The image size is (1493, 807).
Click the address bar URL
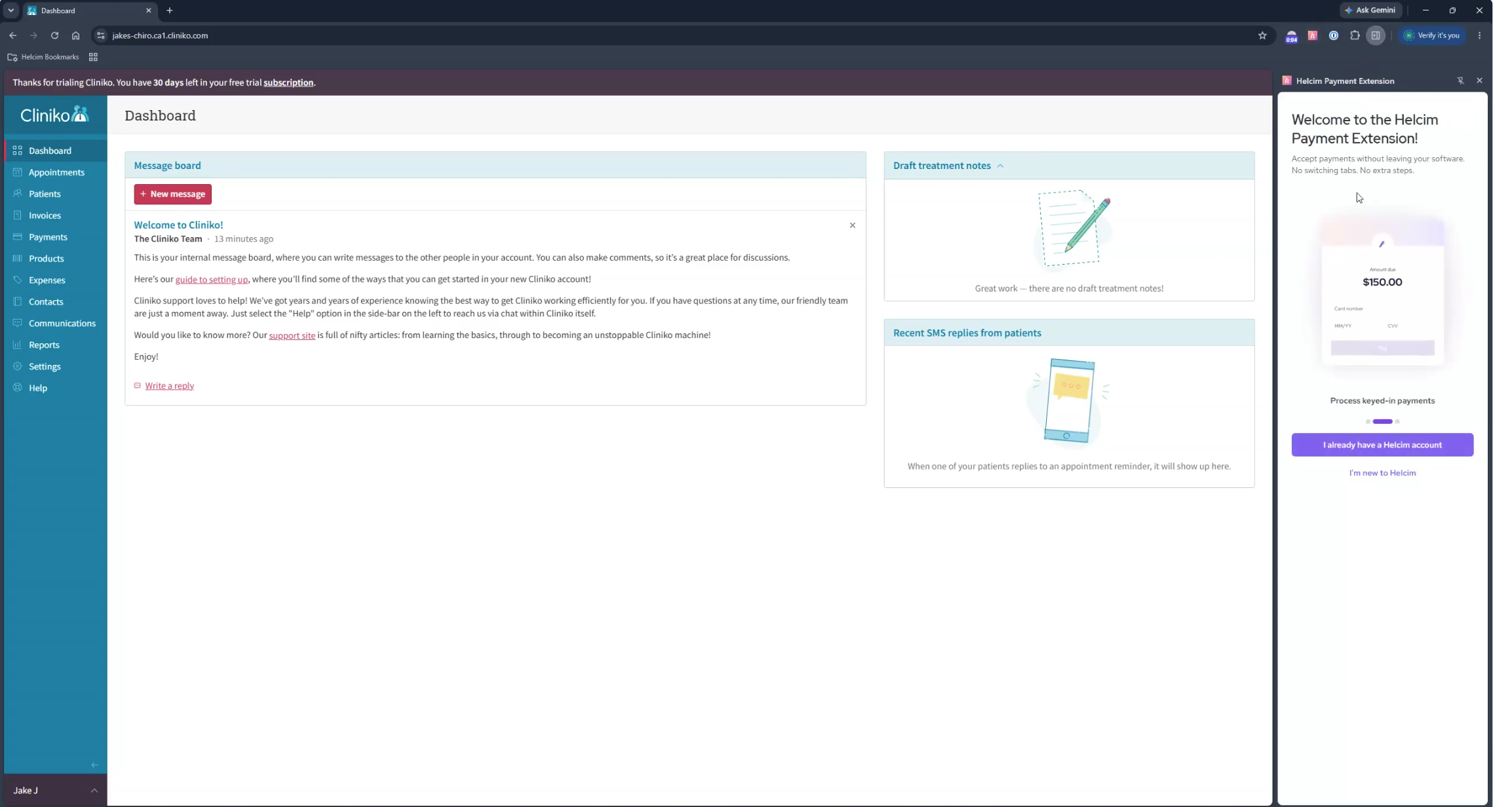pyautogui.click(x=160, y=35)
